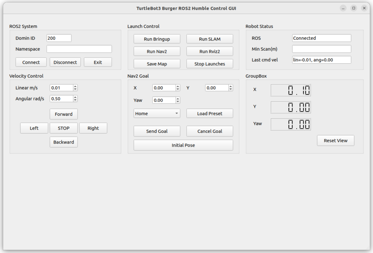Click the Yaw LCD display in GroupBox
This screenshot has width=373, height=253.
pyautogui.click(x=291, y=124)
